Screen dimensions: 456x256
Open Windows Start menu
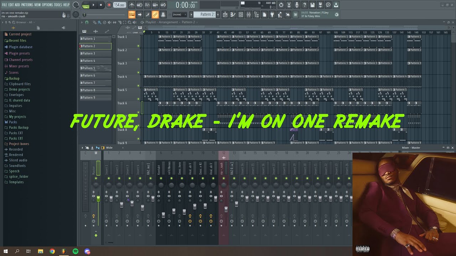[6, 251]
